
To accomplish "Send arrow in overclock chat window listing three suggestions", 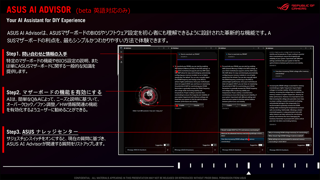I will 263,150.
